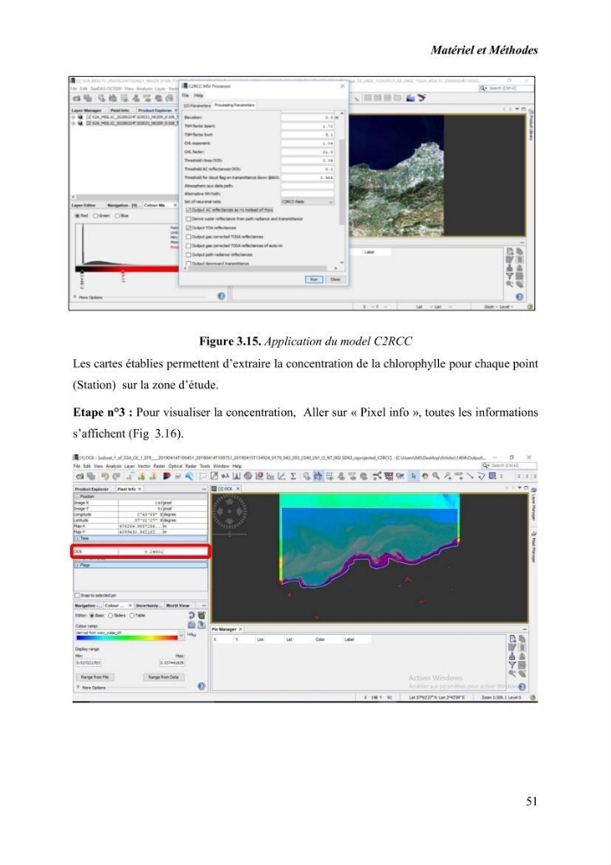Switch to the I/O Parameters tab in the C2RCC dialog

tap(197, 105)
